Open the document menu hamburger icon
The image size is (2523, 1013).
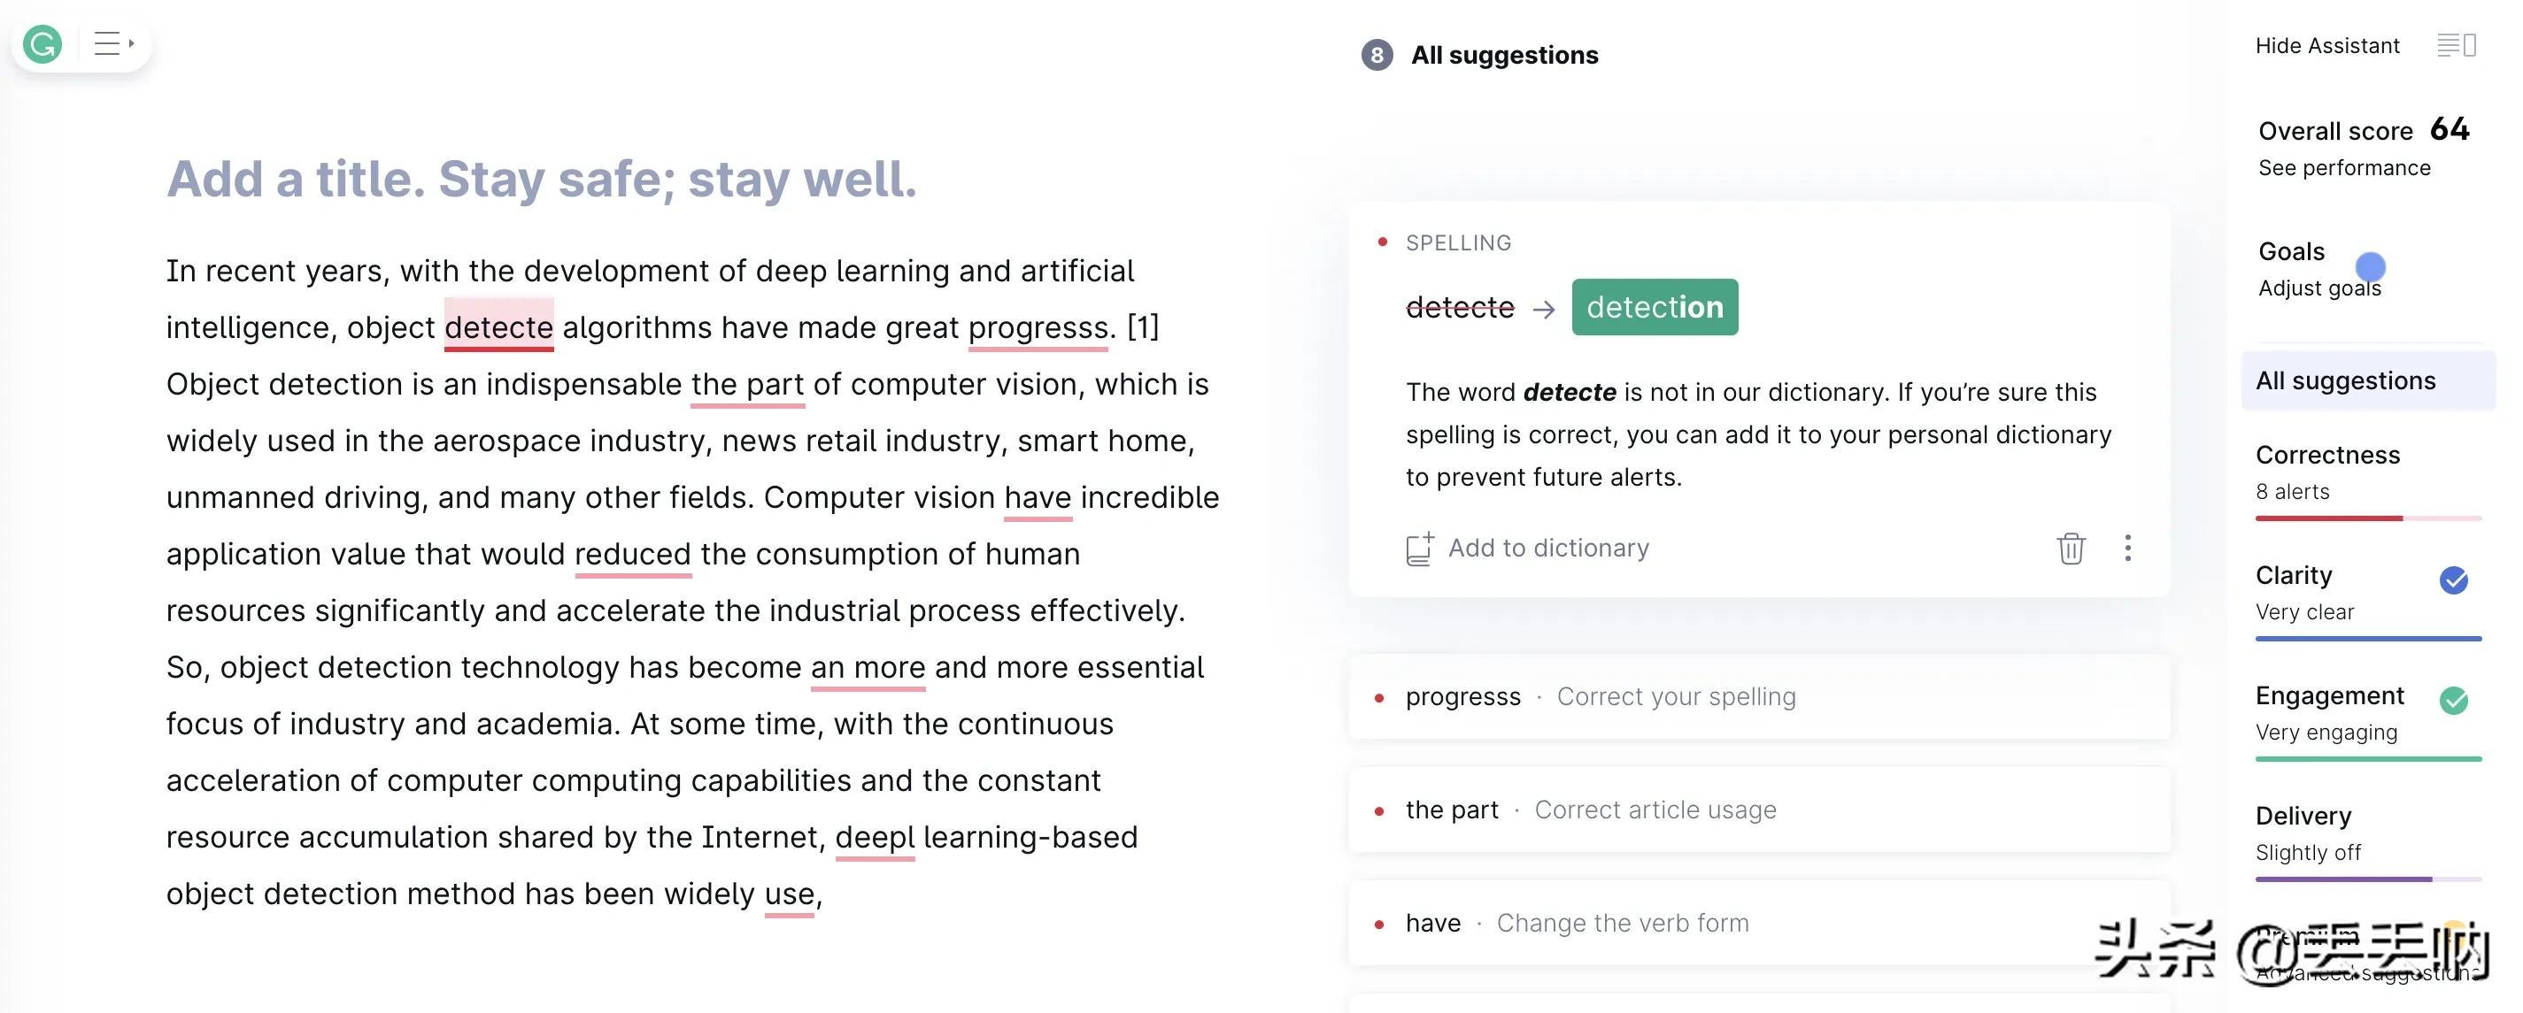point(112,43)
